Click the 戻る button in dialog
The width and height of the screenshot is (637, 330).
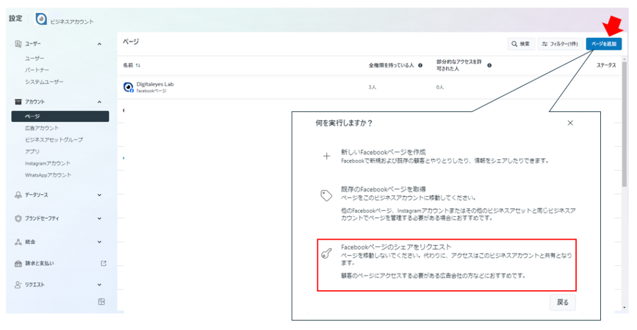(x=562, y=303)
